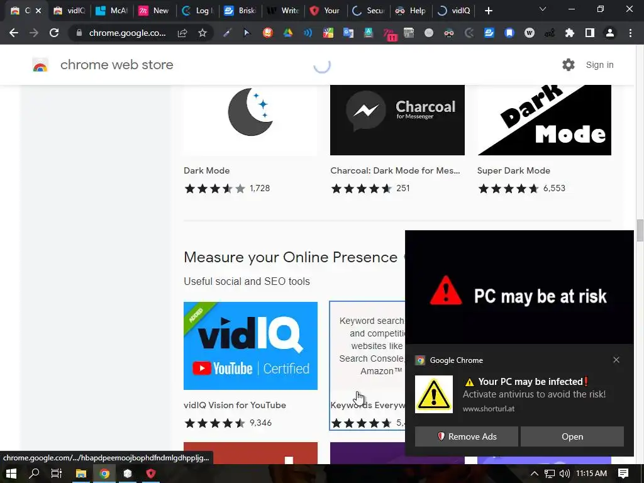This screenshot has height=483, width=644.
Task: Click the glasses face extension icon
Action: (449, 33)
